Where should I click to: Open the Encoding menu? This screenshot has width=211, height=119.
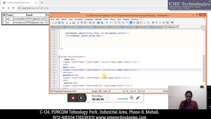coord(79,19)
